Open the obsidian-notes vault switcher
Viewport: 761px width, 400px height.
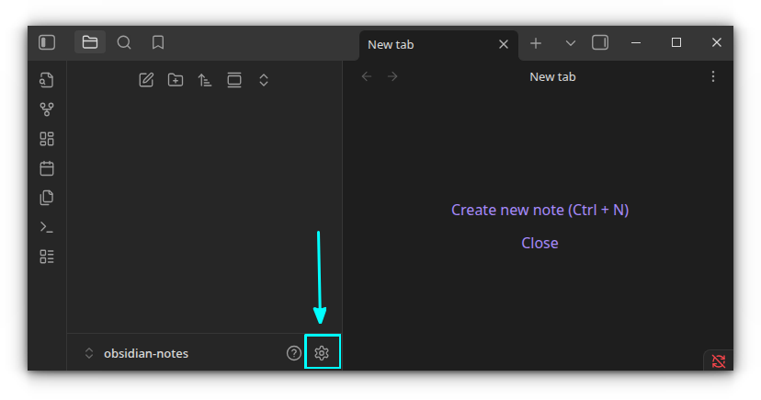point(138,353)
